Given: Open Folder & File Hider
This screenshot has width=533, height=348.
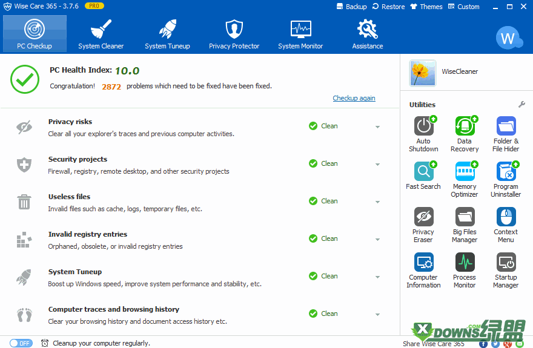Looking at the screenshot, I should coord(506,134).
